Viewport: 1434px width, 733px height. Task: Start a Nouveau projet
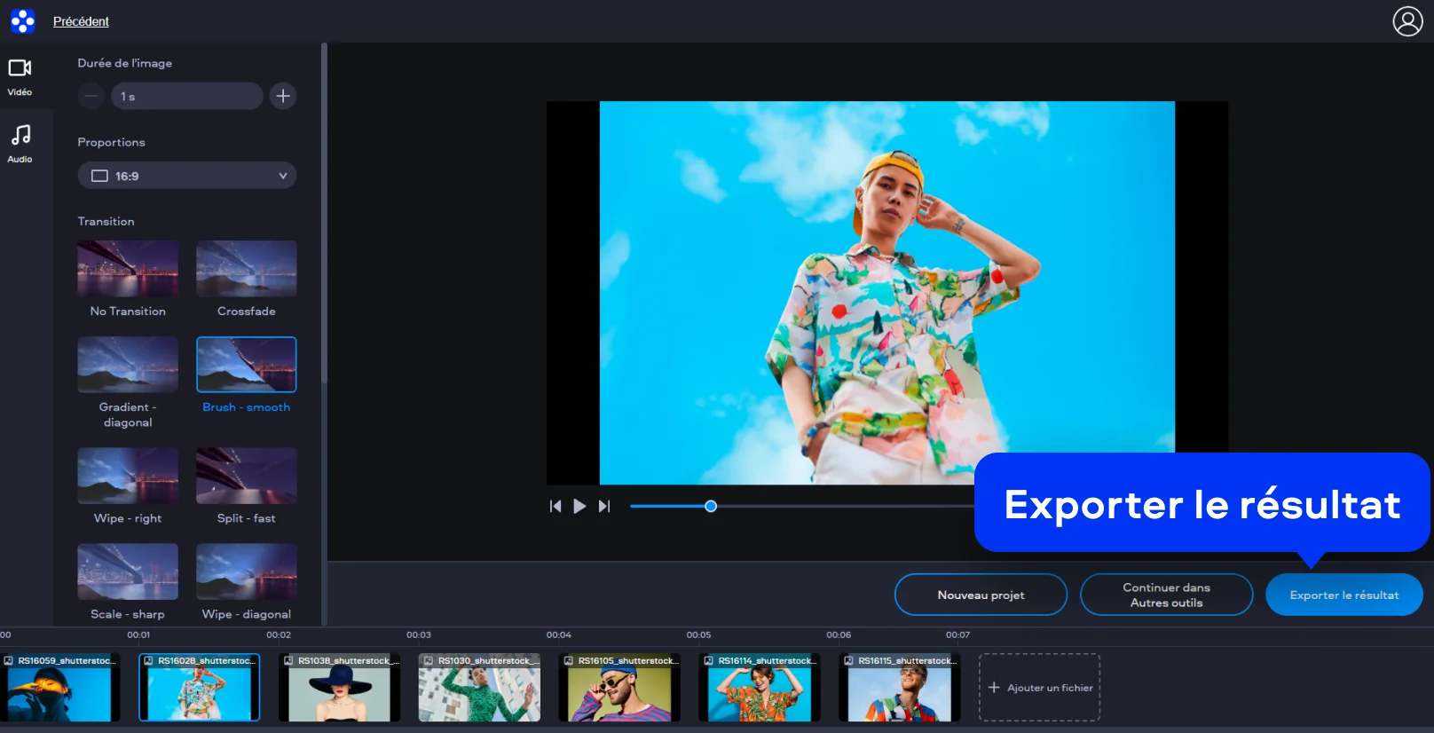(x=981, y=595)
